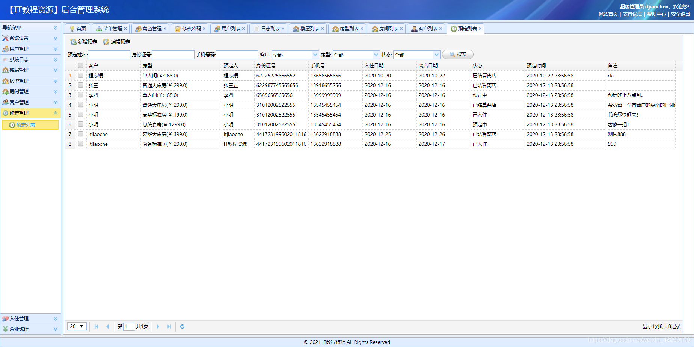The image size is (694, 347).
Task: Open the 状态 filter dropdown
Action: pos(436,55)
